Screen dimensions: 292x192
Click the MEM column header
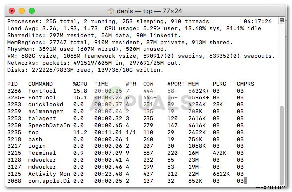(x=193, y=84)
